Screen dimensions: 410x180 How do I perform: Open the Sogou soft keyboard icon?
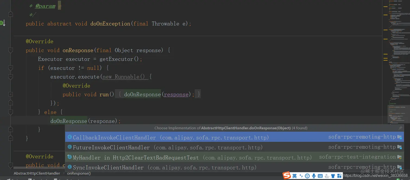320,176
